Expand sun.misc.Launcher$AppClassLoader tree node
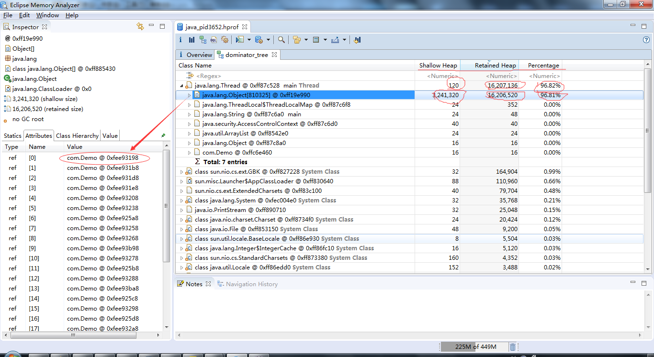This screenshot has width=654, height=357. (181, 181)
